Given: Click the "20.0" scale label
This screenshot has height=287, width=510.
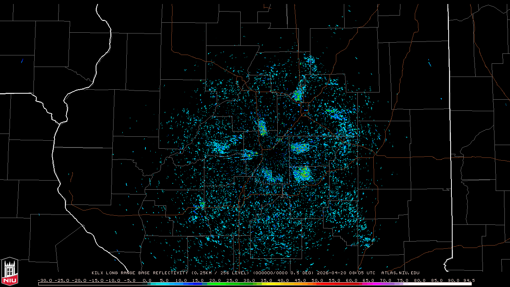Looking at the screenshot, I should coord(216,280).
